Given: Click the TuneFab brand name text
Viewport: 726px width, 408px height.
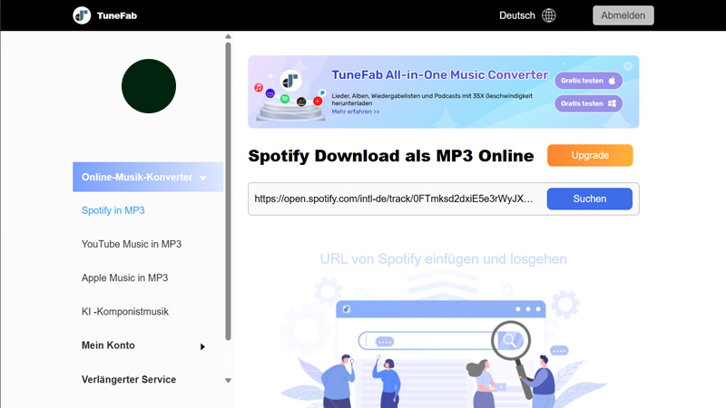Looking at the screenshot, I should click(x=117, y=15).
